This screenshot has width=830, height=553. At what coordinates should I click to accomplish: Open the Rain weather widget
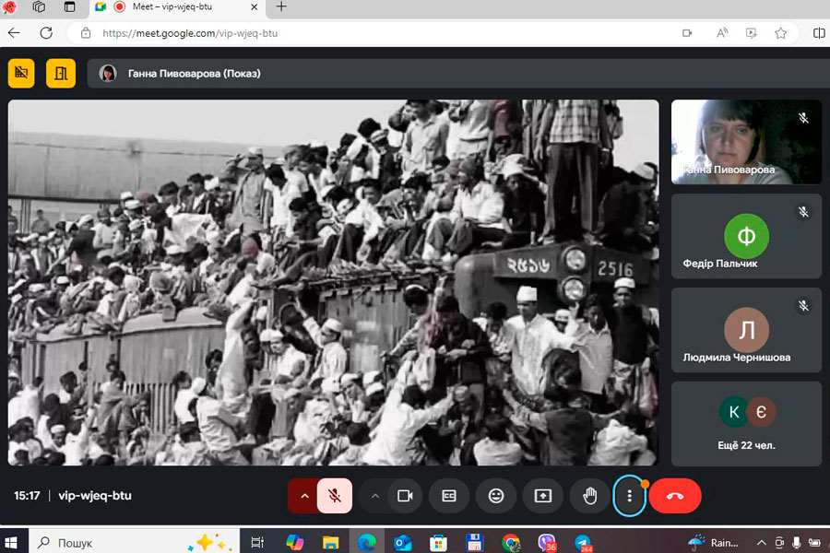(714, 543)
